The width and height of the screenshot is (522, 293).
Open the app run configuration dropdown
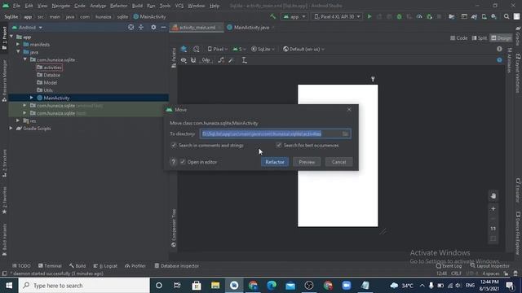pos(294,16)
